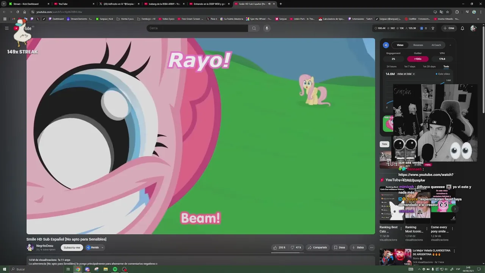Click the address bar URL
Screen dimensions: 485x273
pyautogui.click(x=59, y=12)
